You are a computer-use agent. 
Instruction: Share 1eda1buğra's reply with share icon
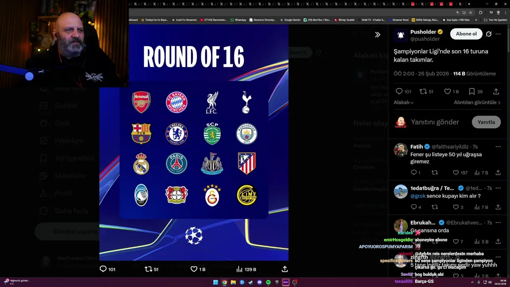point(498,207)
